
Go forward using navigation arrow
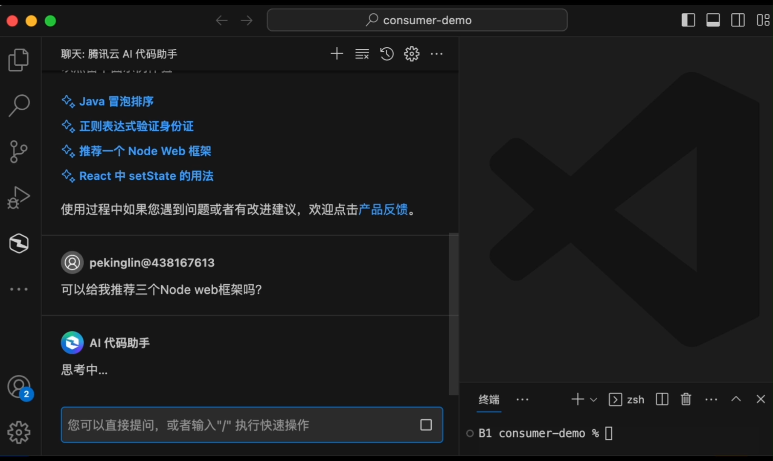247,20
